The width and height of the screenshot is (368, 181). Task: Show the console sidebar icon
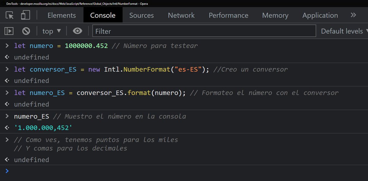[9, 31]
